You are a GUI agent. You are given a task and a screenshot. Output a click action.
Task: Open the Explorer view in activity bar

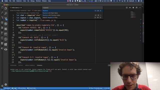6,8
